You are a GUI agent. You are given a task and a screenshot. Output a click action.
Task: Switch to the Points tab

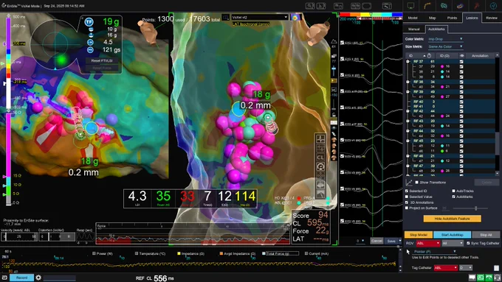coord(452,18)
